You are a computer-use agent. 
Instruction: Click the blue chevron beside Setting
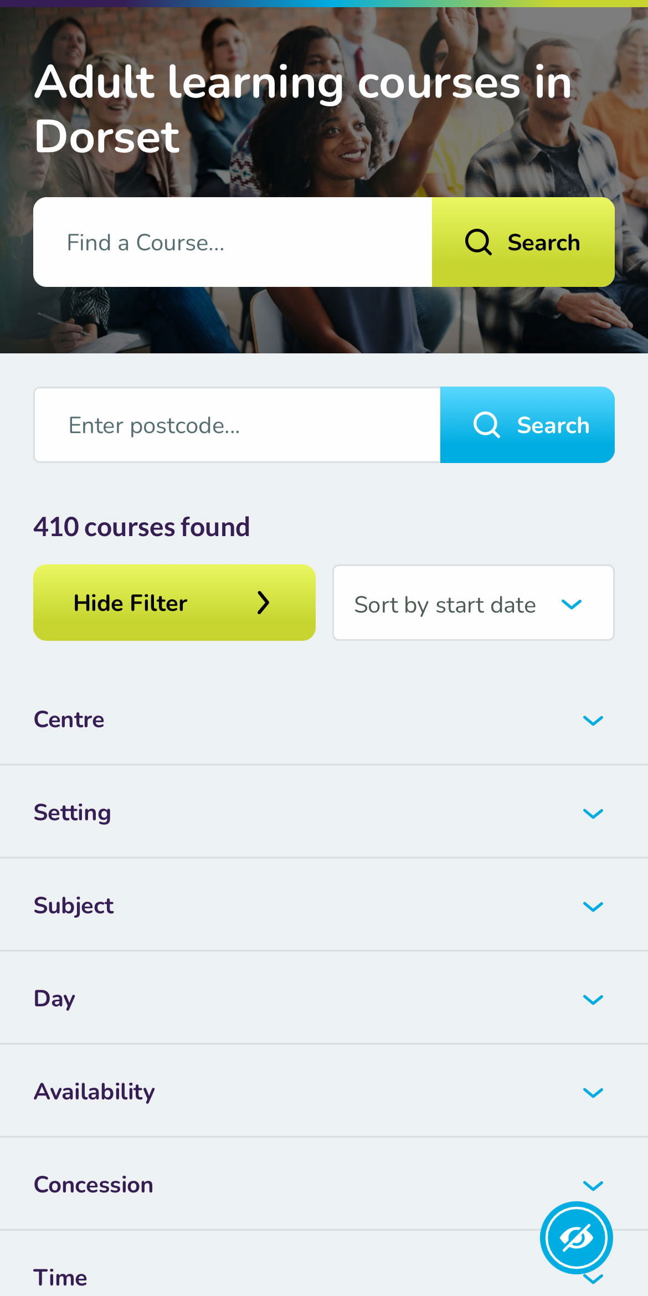point(594,813)
